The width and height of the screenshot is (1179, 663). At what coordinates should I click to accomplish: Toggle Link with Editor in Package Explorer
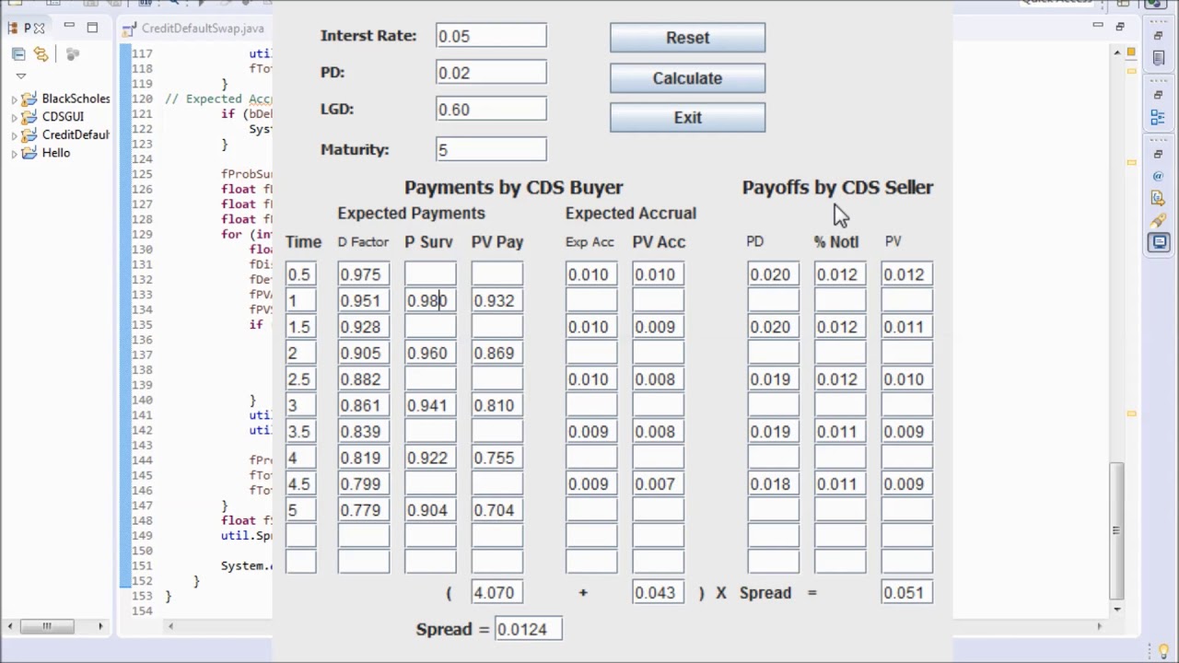pyautogui.click(x=41, y=54)
